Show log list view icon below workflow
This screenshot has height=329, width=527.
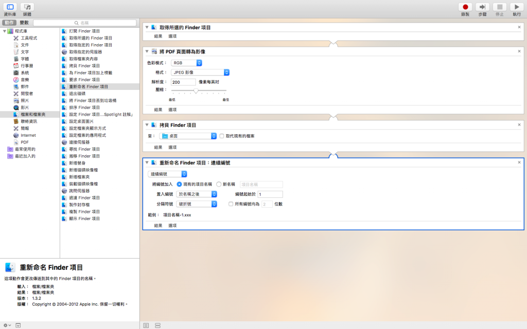tap(146, 325)
